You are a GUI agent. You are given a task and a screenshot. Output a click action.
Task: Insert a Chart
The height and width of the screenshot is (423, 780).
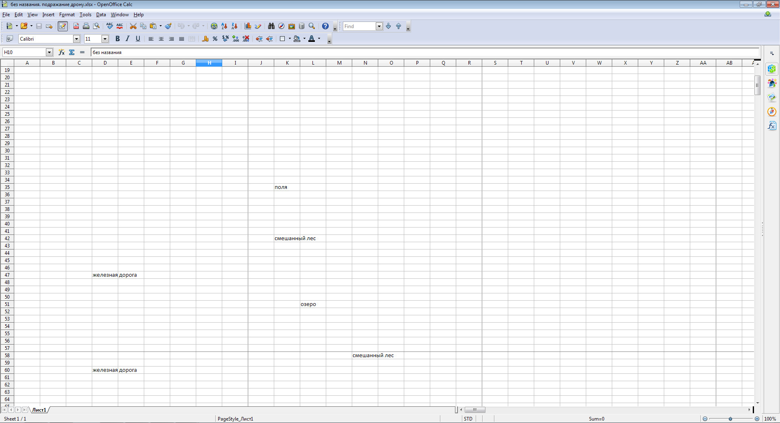tap(248, 26)
